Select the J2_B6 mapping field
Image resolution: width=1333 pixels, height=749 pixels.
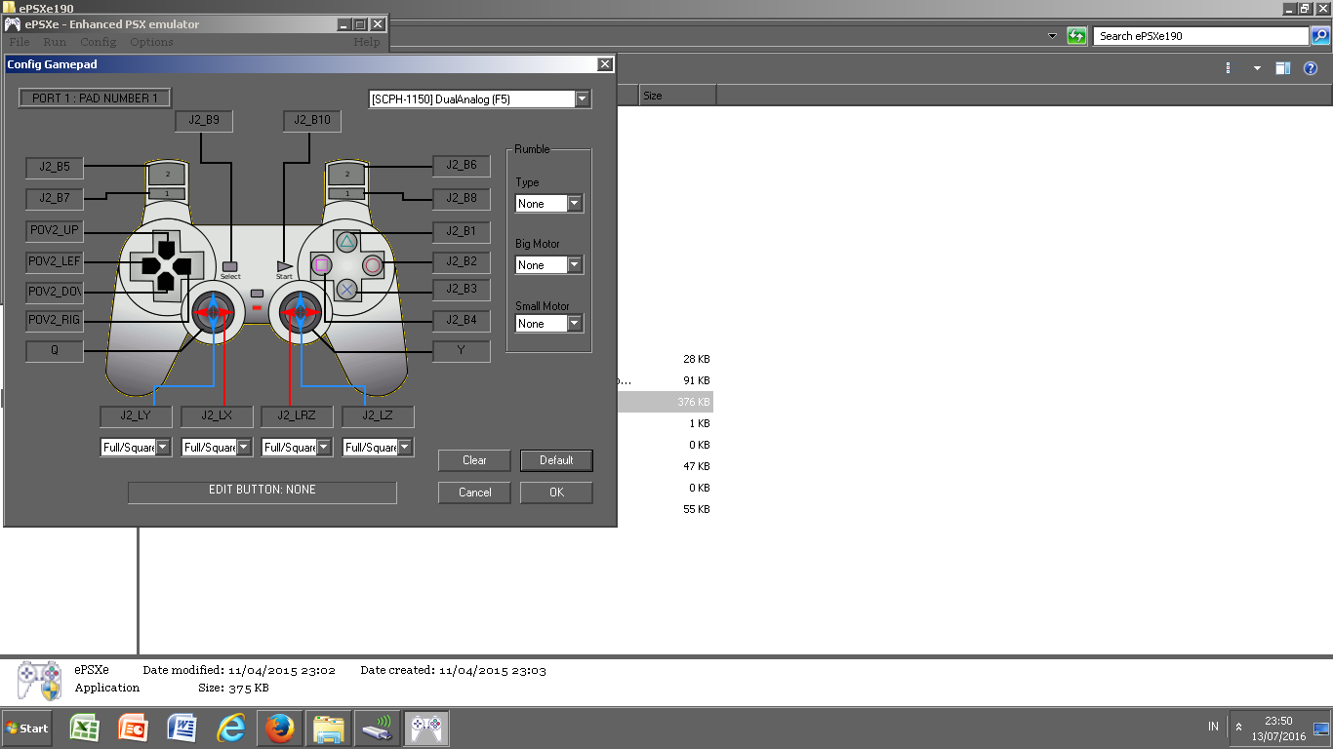[462, 166]
